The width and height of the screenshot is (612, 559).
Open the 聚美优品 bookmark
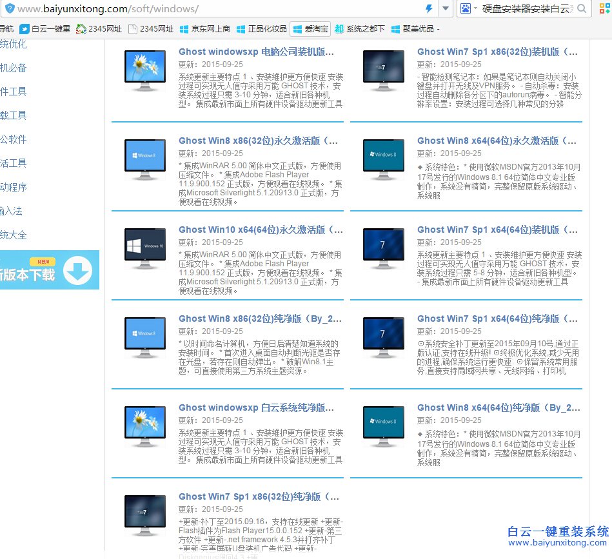point(413,29)
